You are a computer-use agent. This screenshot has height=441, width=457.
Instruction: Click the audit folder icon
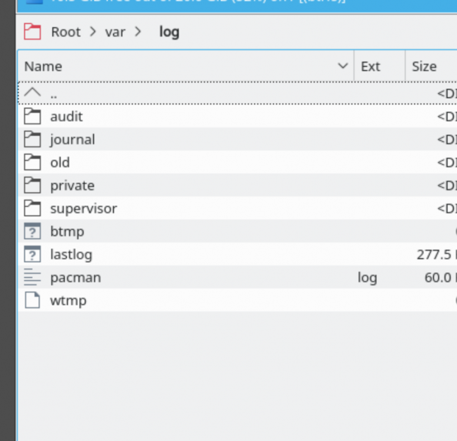pos(32,116)
